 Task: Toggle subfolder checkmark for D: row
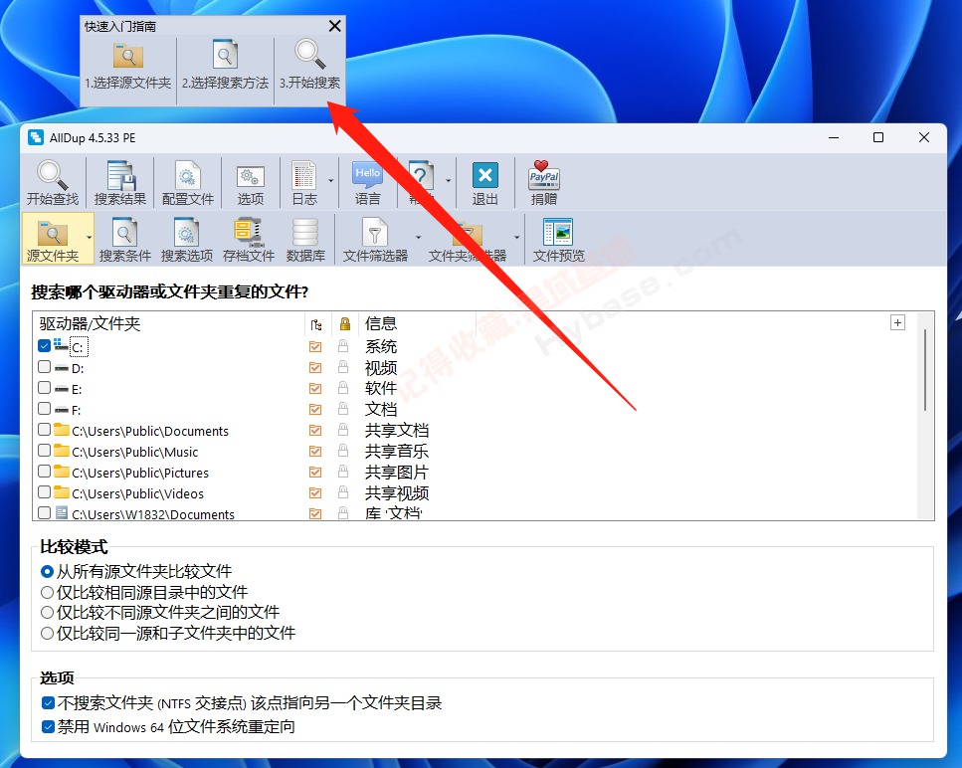point(315,368)
